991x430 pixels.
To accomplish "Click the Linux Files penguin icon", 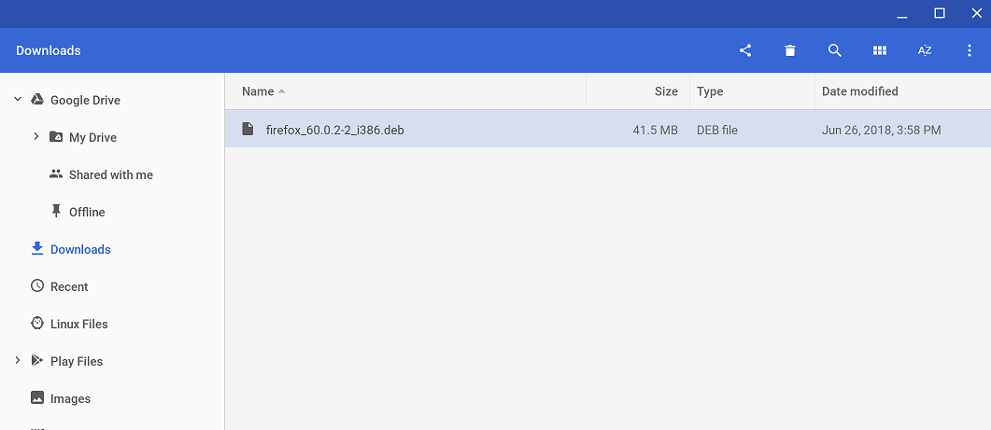I will click(37, 324).
